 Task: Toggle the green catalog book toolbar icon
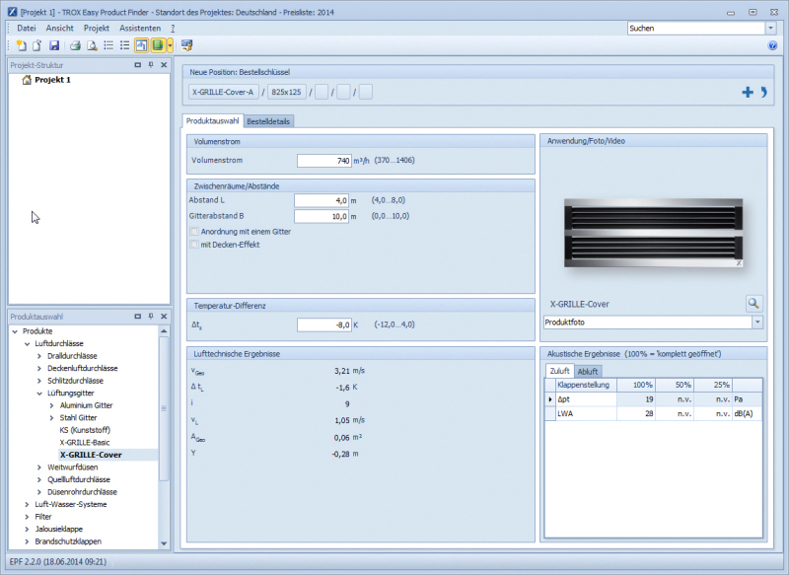point(158,45)
